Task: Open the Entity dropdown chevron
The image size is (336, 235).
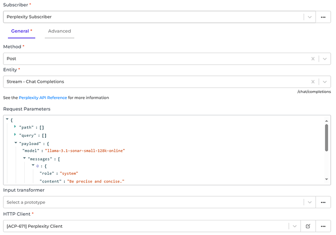Action: (x=325, y=82)
